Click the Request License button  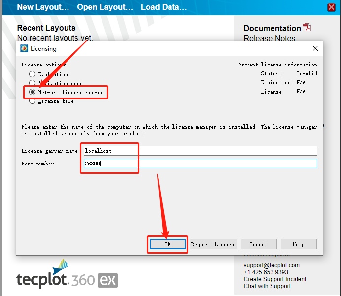213,244
